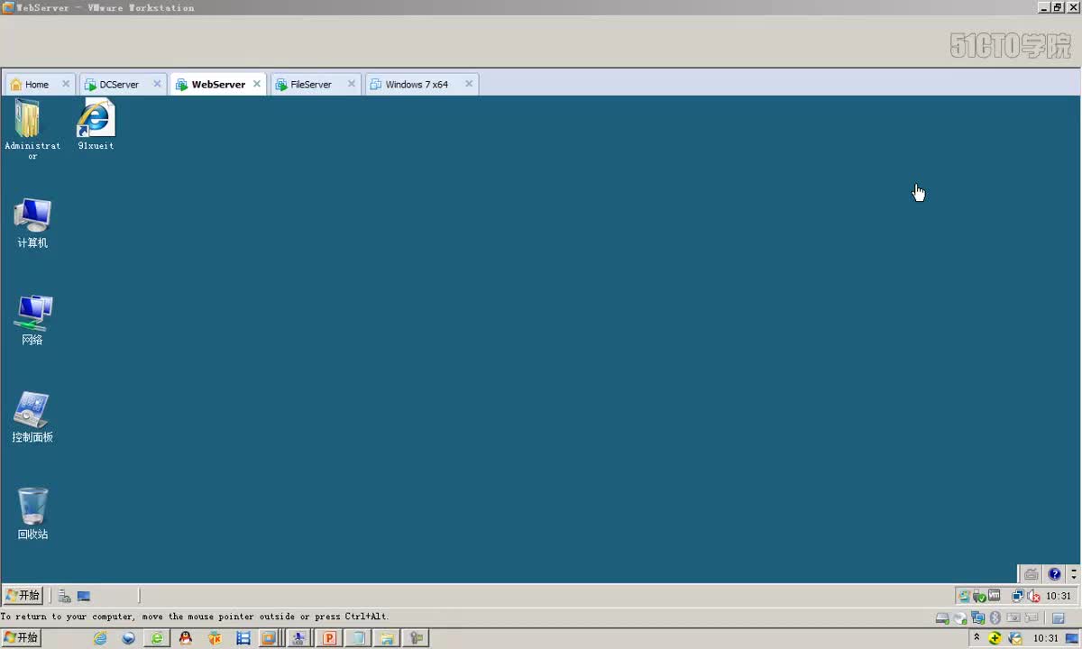Open QQ penguin on host taskbar
This screenshot has height=649, width=1082.
click(185, 637)
